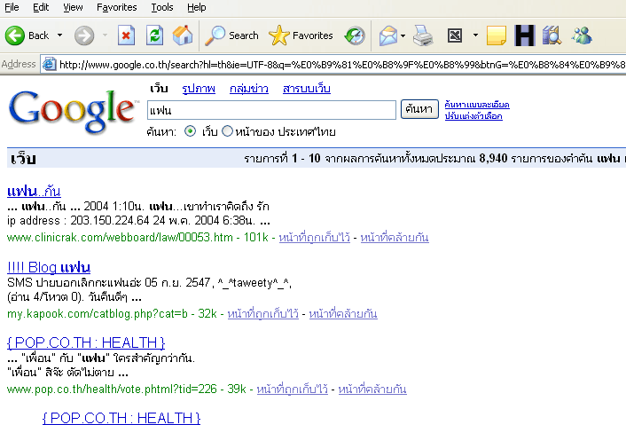Click the black H toolbar icon

click(525, 35)
